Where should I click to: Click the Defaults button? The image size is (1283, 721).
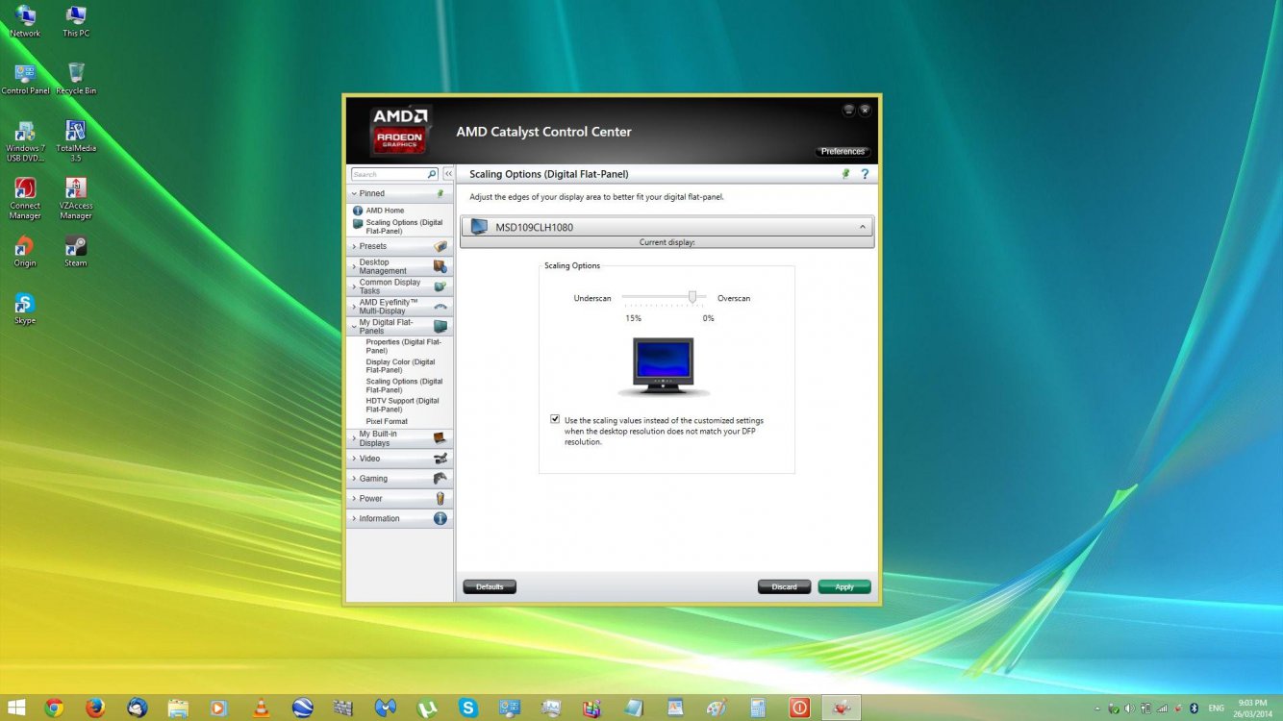[490, 586]
